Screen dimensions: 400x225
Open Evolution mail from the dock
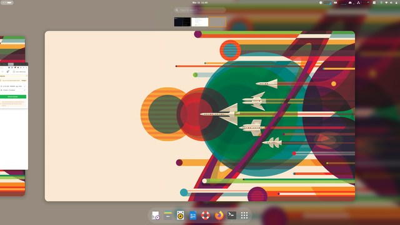[x=156, y=216]
